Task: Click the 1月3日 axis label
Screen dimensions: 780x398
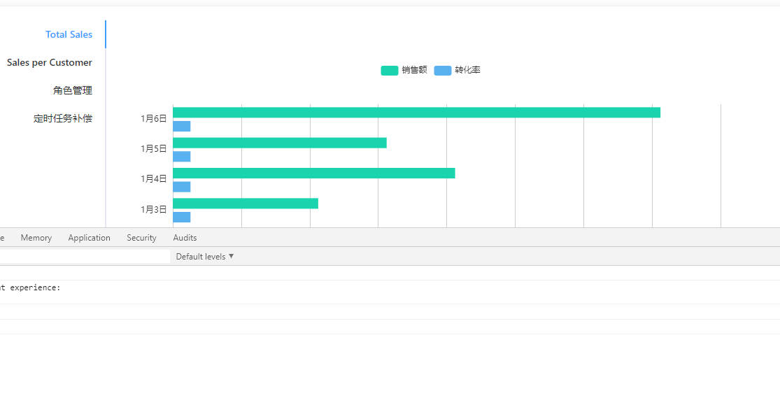Action: (153, 209)
